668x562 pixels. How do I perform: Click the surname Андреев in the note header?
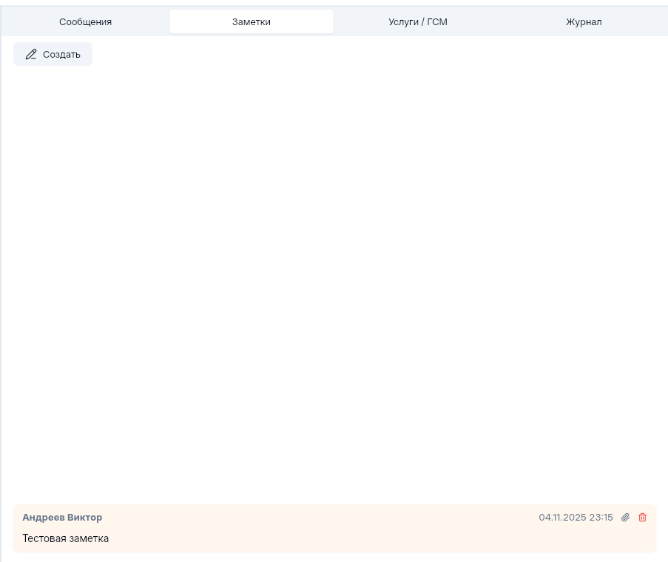43,518
